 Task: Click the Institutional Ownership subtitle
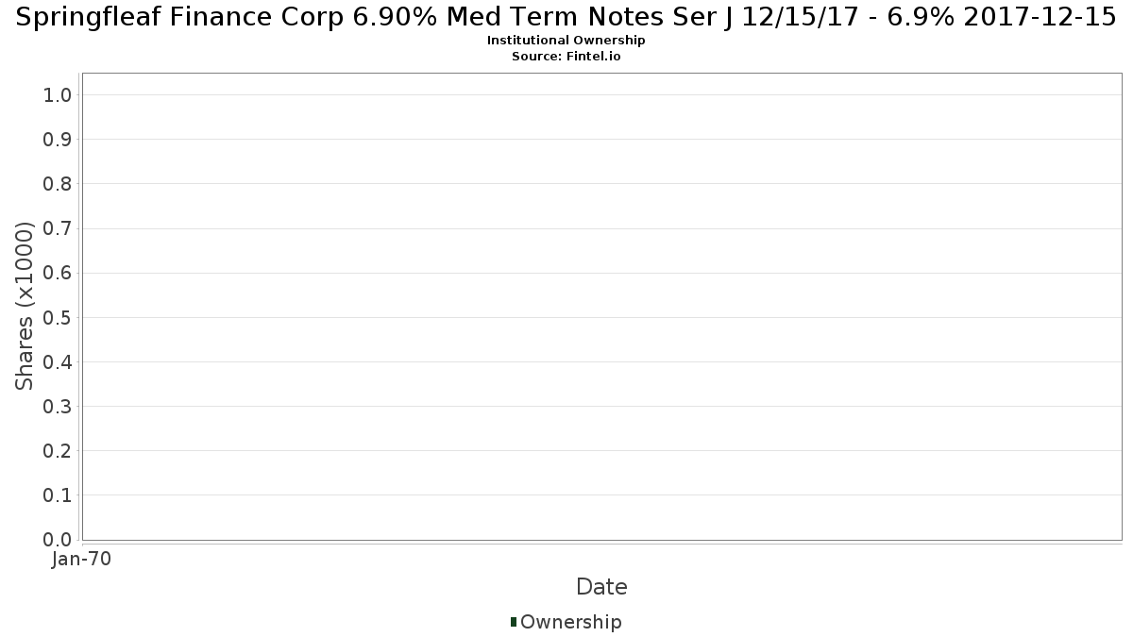click(566, 41)
